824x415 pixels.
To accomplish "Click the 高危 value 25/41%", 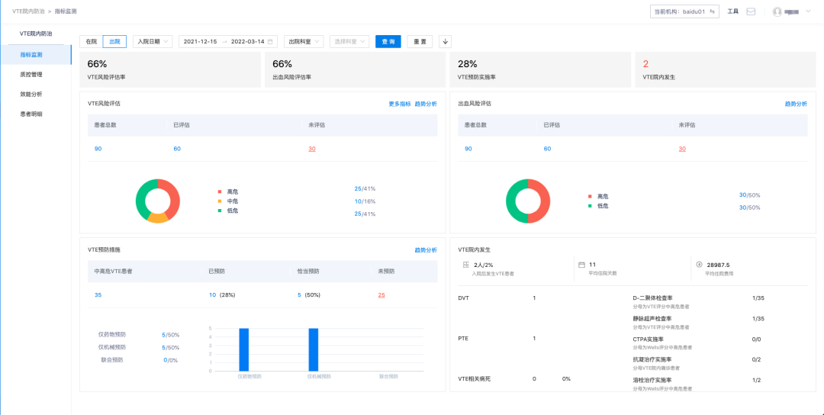I will 365,188.
